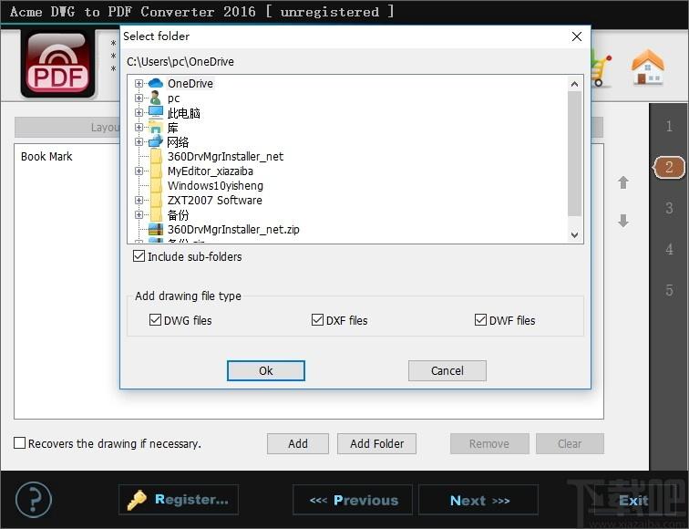The width and height of the screenshot is (689, 529).
Task: Uncheck the DWF files checkbox
Action: click(x=480, y=320)
